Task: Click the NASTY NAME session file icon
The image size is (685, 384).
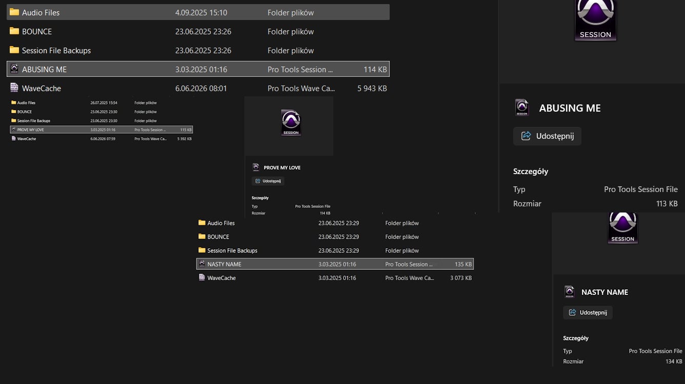Action: point(202,264)
